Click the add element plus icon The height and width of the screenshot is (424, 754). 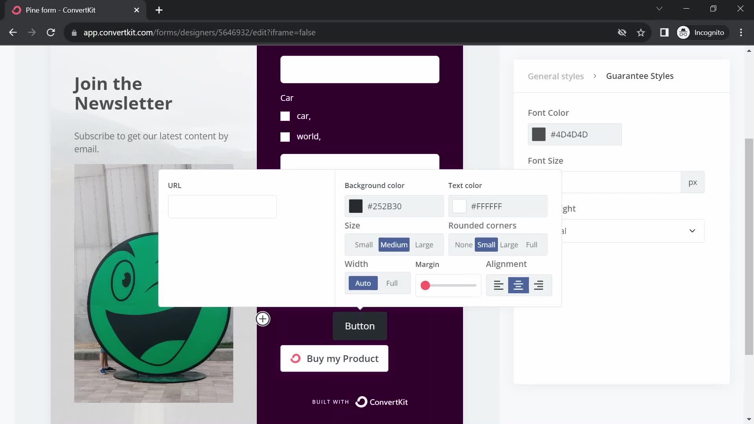pos(263,318)
